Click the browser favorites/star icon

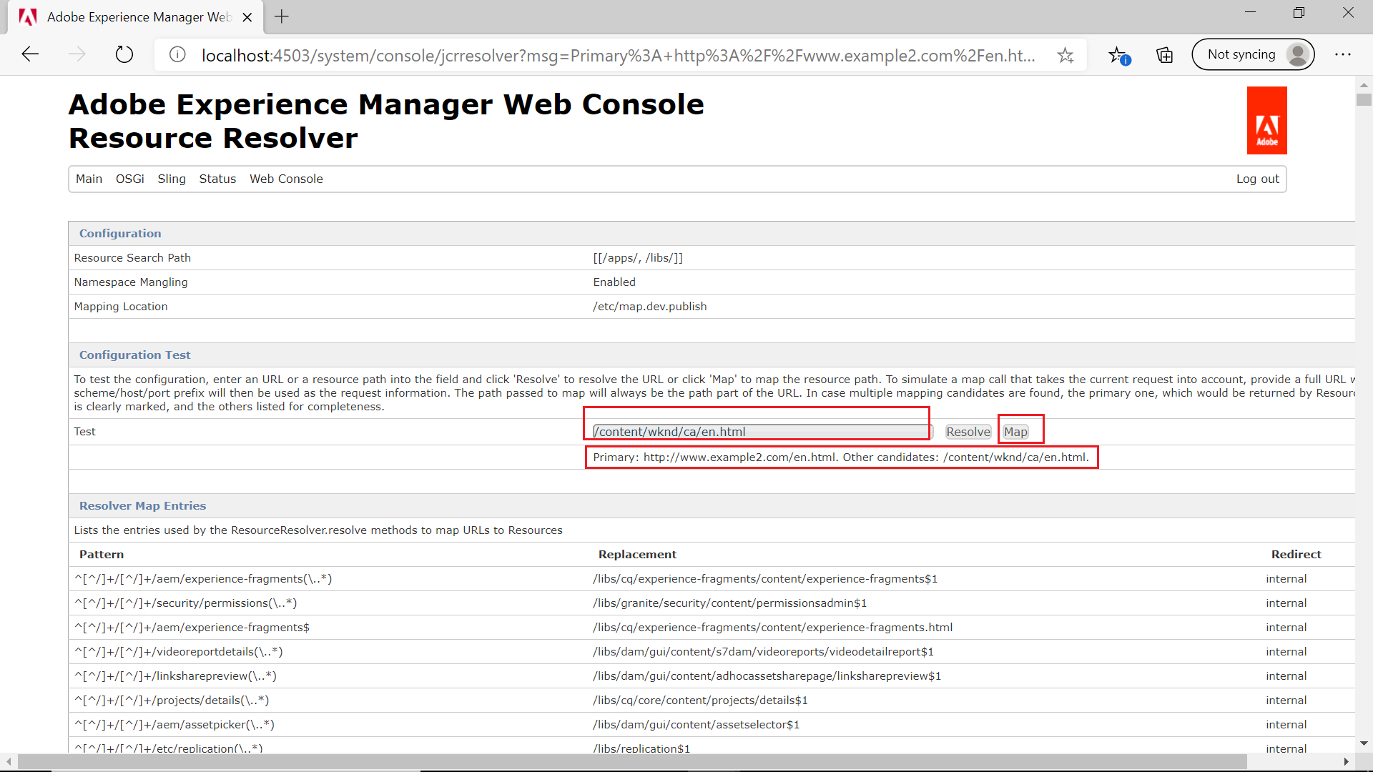[x=1065, y=54]
